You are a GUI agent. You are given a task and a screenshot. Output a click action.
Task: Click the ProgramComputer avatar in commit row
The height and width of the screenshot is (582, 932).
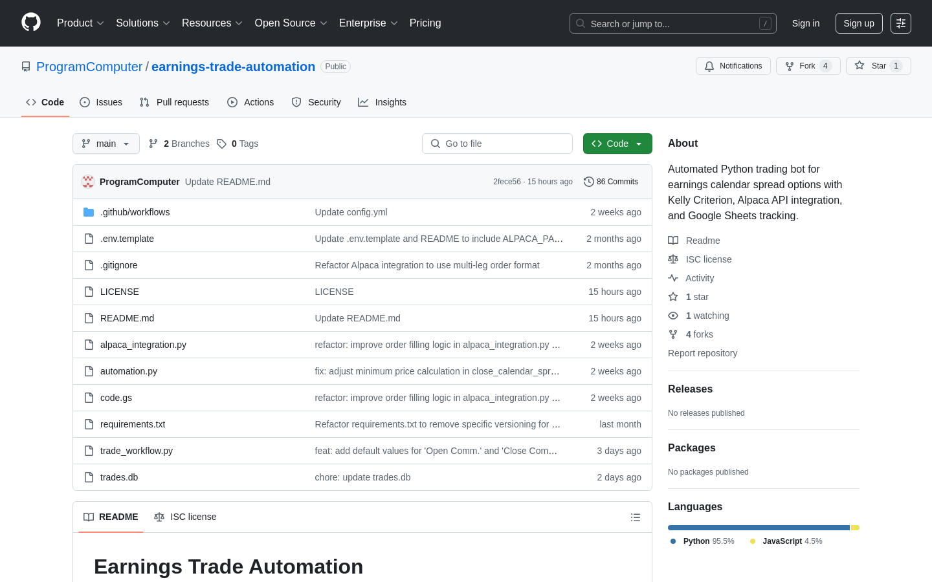coord(88,182)
